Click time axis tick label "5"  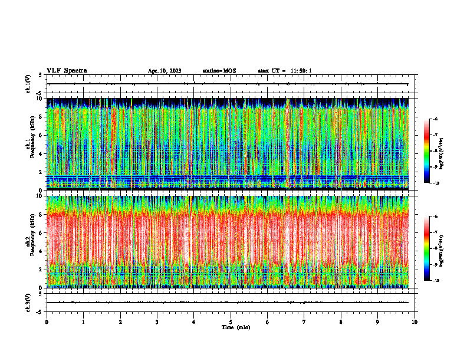click(231, 322)
